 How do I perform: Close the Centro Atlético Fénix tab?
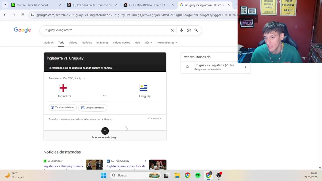coord(172,5)
